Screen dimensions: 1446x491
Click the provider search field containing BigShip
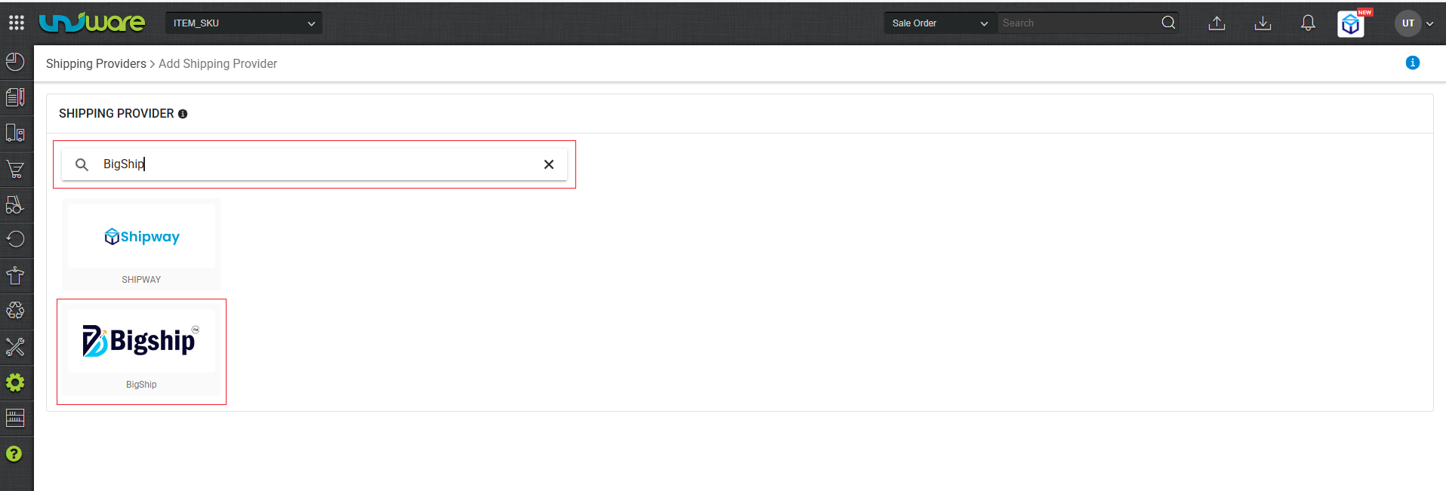pos(314,164)
